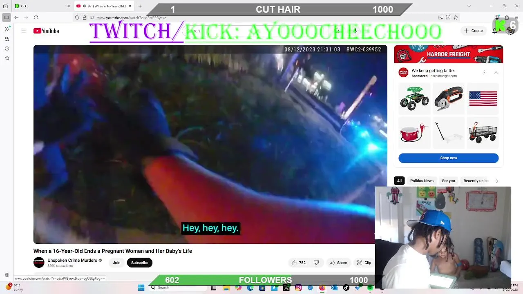
Task: Open the Firefox View icon left of the tabs
Action: click(x=6, y=6)
